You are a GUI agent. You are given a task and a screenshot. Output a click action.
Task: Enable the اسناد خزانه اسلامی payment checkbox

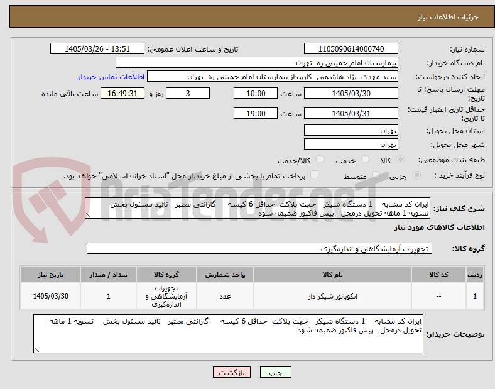(x=314, y=175)
